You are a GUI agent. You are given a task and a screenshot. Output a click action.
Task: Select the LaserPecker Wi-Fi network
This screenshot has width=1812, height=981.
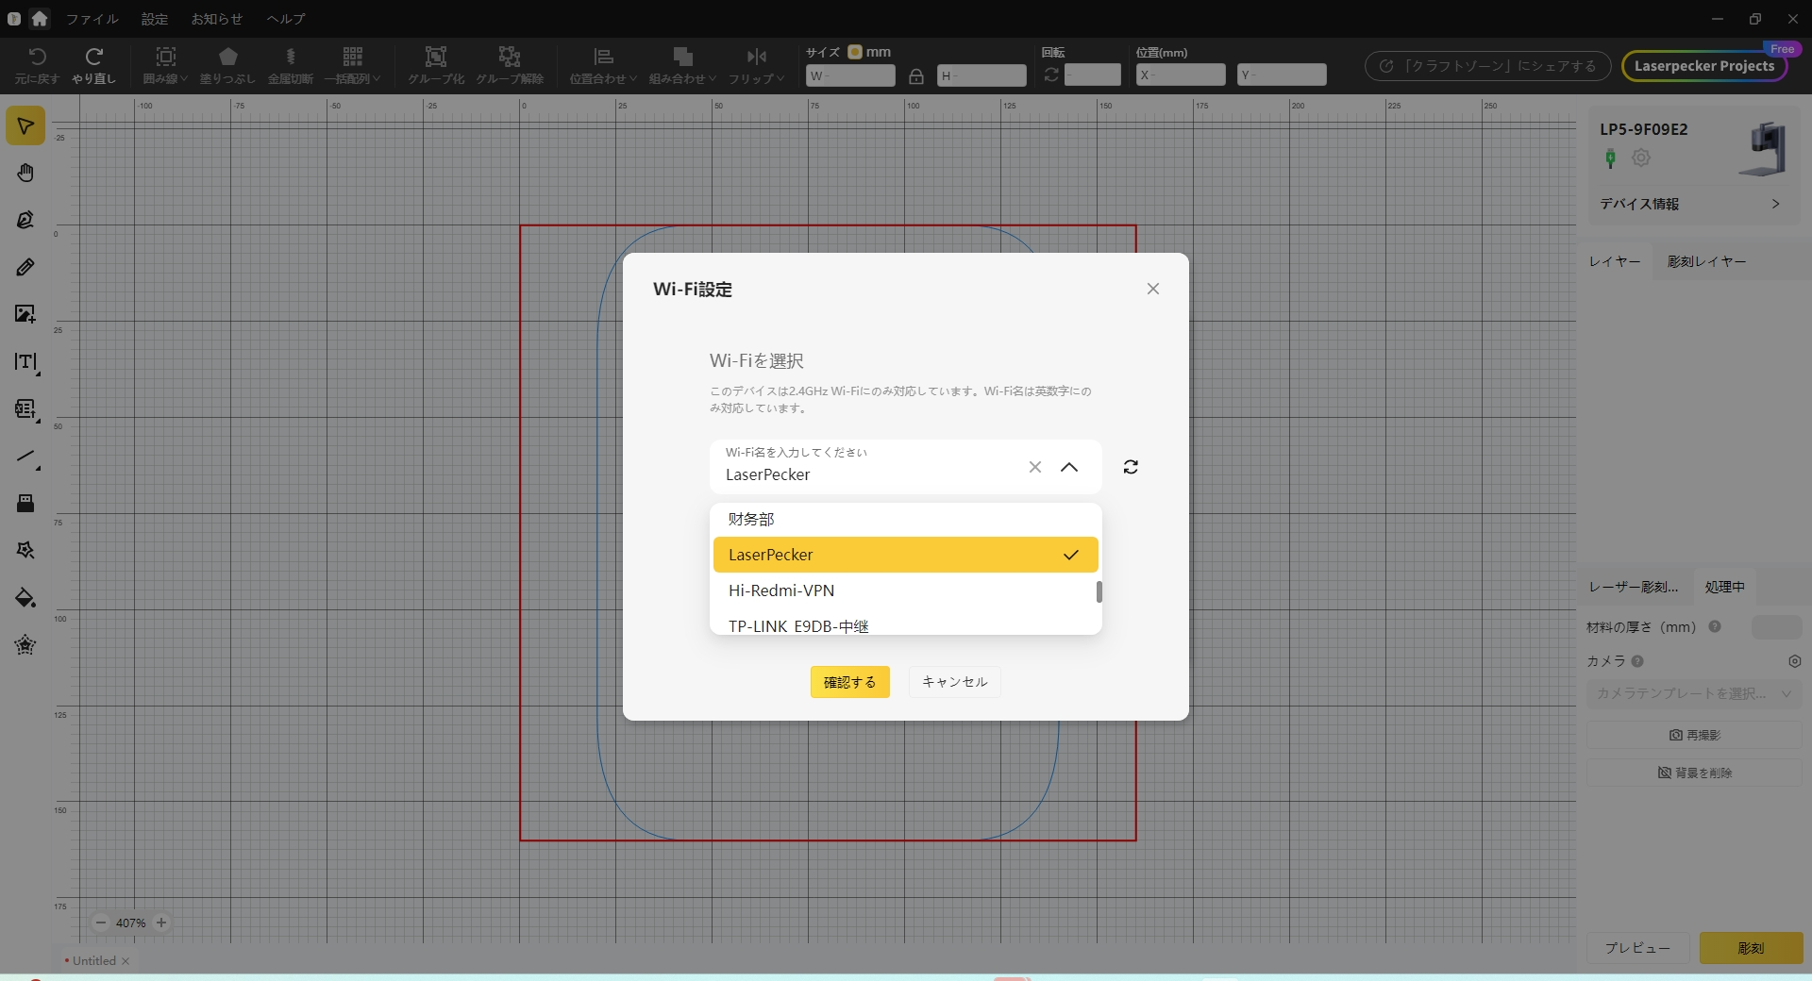[x=906, y=555]
